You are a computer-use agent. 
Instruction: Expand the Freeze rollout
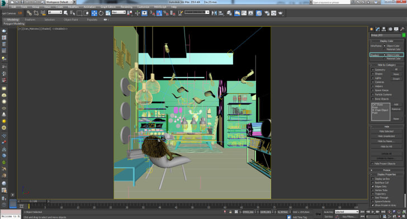coord(386,170)
